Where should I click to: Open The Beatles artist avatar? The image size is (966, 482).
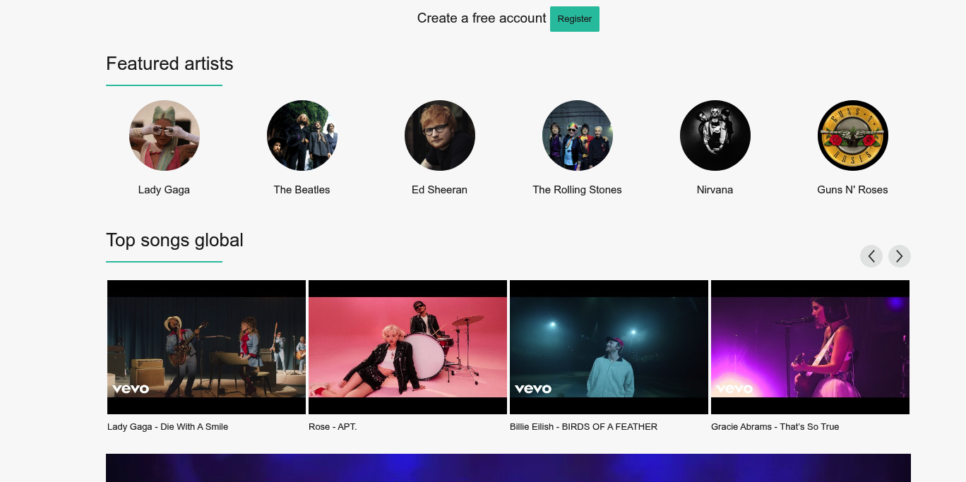click(x=302, y=135)
